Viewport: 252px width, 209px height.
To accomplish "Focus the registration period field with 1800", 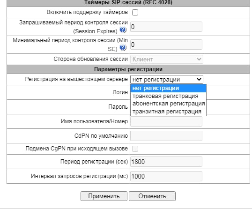I will (x=166, y=162).
